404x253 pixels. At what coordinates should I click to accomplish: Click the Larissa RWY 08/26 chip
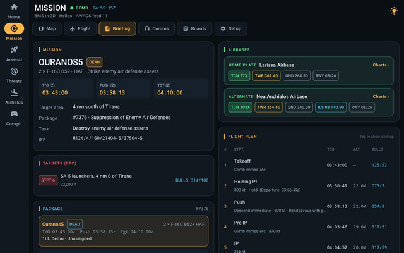point(326,76)
